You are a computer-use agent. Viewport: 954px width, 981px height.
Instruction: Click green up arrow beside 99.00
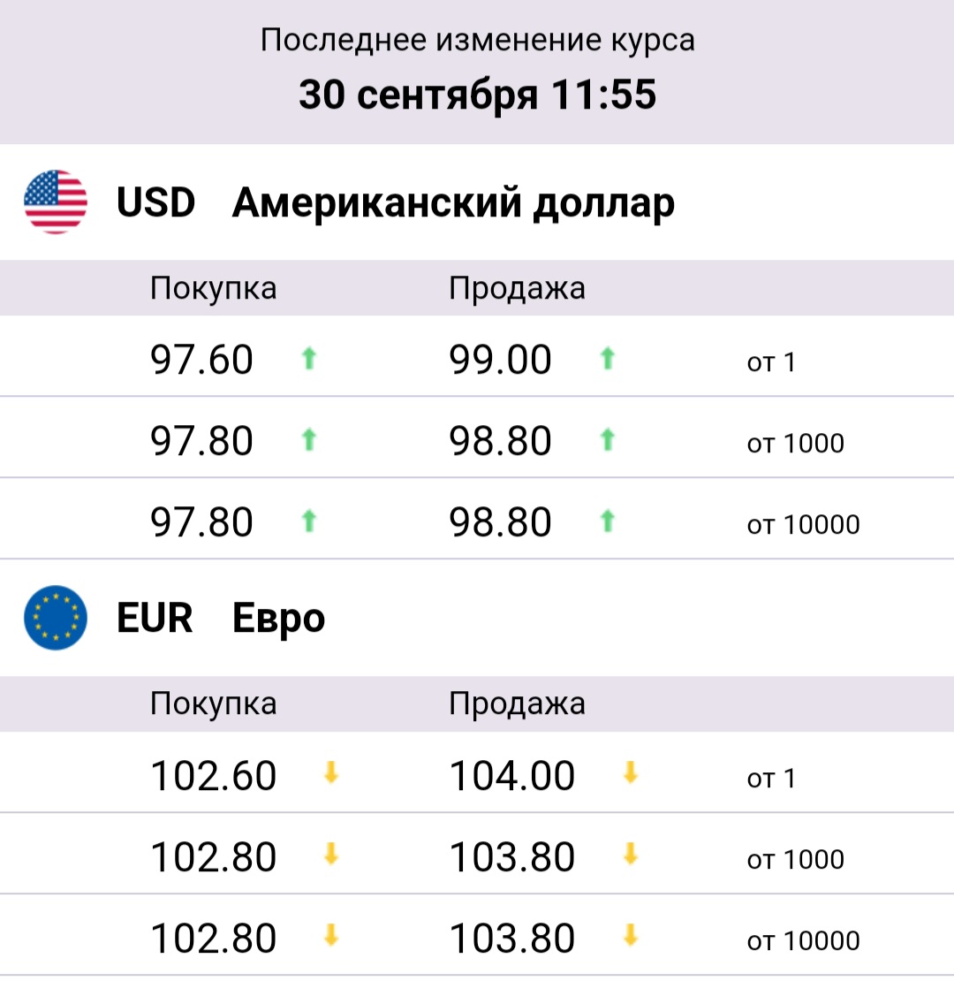pos(608,359)
